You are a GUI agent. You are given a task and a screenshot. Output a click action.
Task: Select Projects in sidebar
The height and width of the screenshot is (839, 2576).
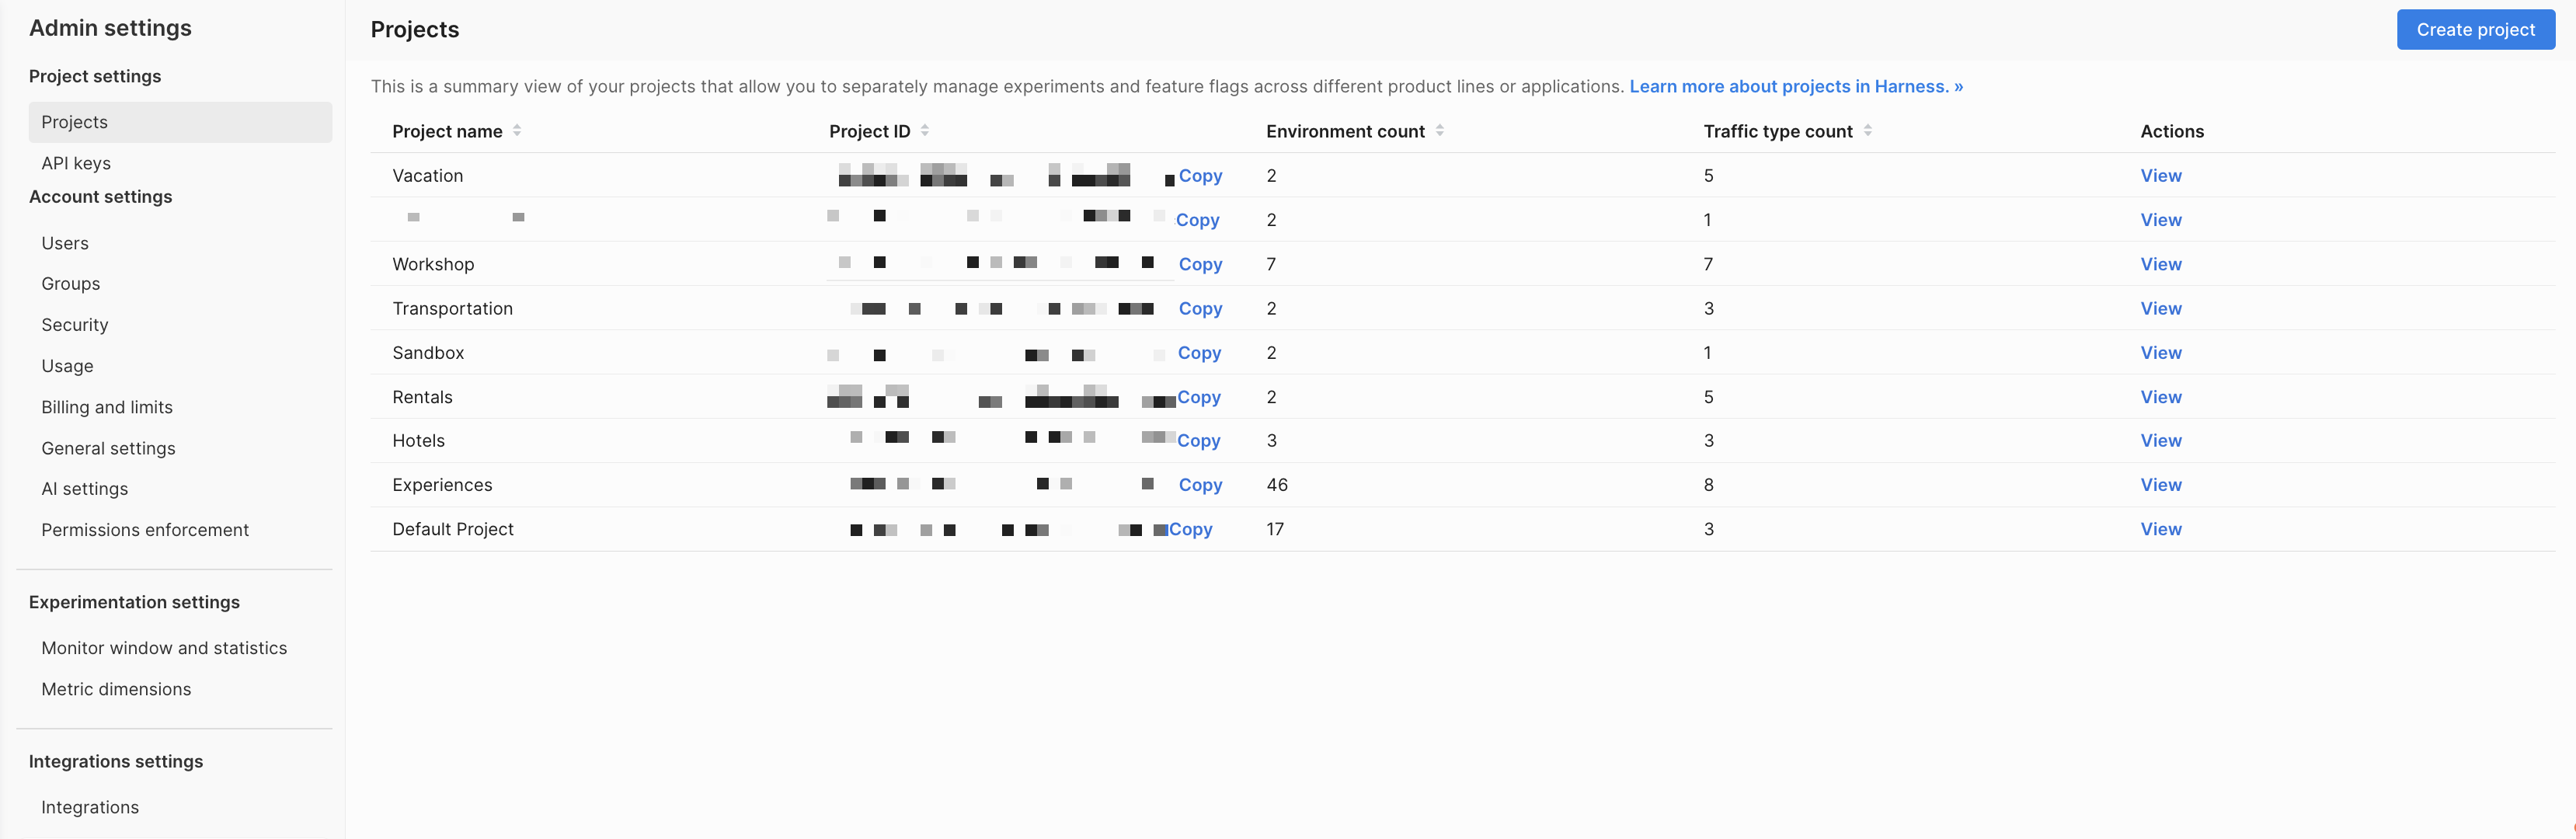coord(75,122)
